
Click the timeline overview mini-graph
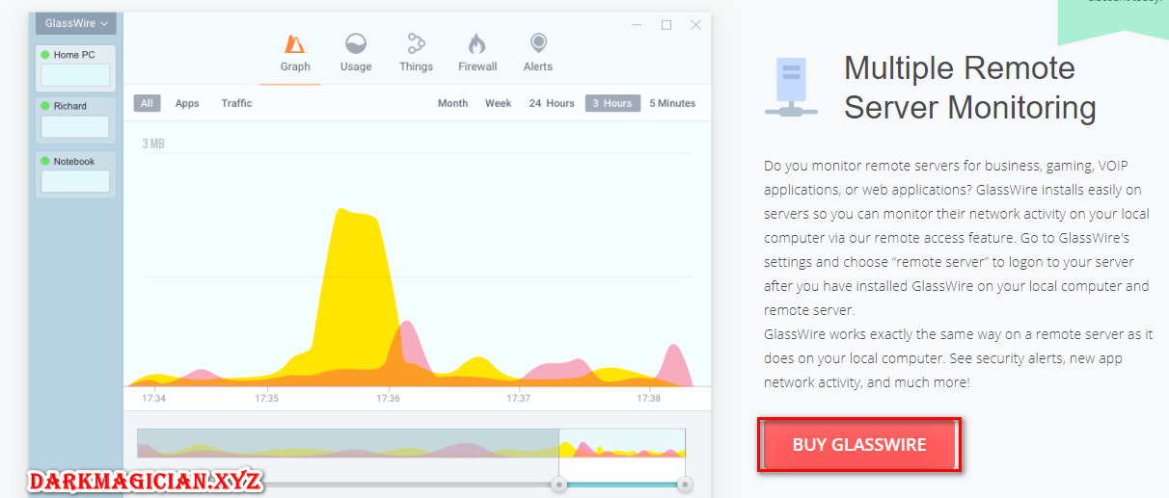tap(411, 443)
